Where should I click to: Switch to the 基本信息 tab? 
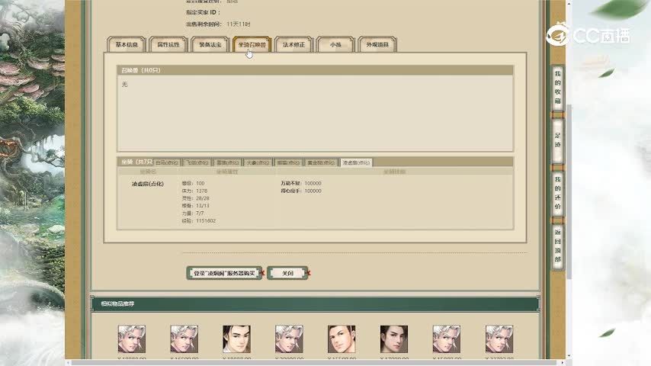(127, 45)
